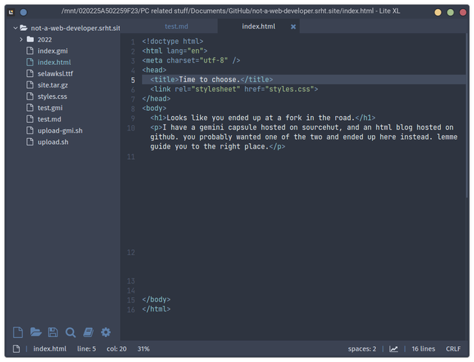The width and height of the screenshot is (474, 362).
Task: Click the '16 lines' status entry
Action: coord(423,349)
